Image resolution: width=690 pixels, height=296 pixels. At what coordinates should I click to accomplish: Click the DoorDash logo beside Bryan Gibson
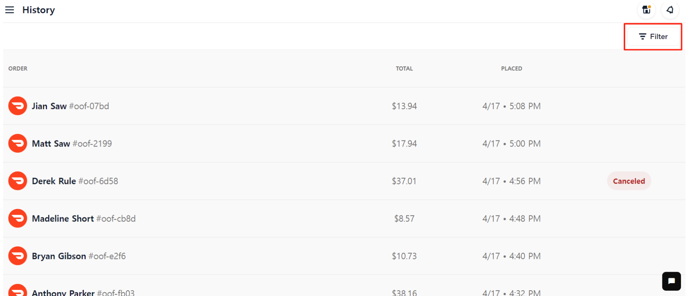(18, 256)
